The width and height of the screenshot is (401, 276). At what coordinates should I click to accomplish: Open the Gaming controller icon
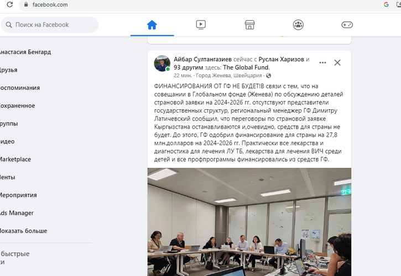pos(347,25)
